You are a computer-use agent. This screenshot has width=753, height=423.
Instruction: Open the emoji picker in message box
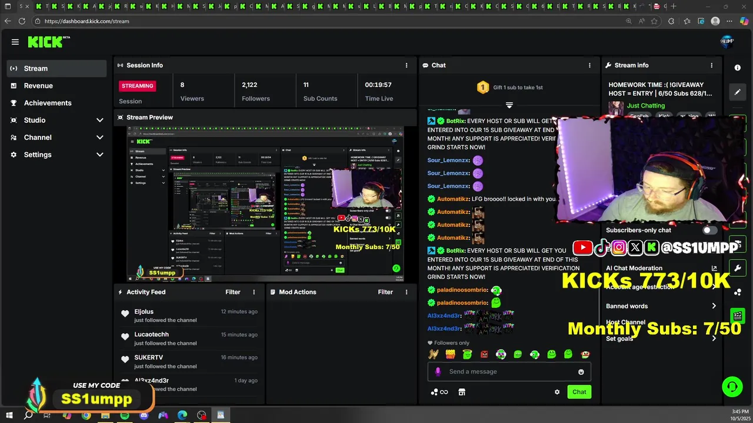click(x=581, y=372)
